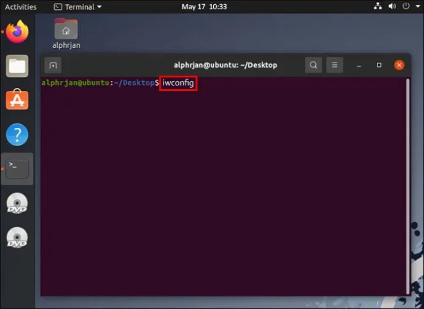Image resolution: width=424 pixels, height=309 pixels.
Task: Open the terminal hamburger menu
Action: click(335, 65)
